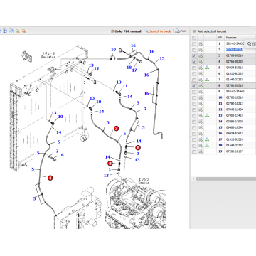Click red callout 3 on diagram

116,128
